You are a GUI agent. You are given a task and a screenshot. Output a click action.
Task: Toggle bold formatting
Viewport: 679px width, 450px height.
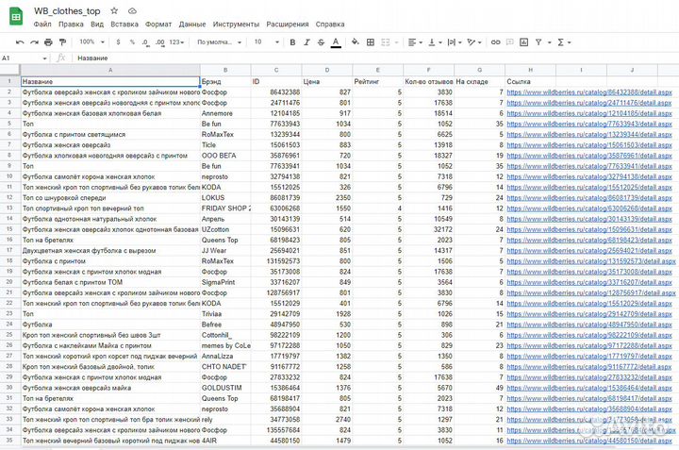[293, 42]
